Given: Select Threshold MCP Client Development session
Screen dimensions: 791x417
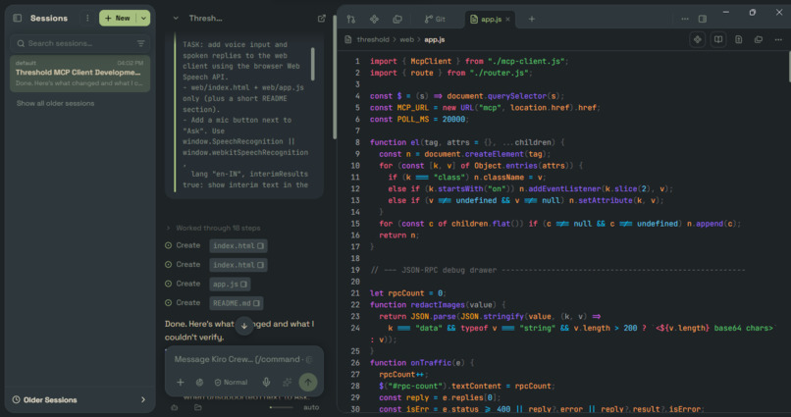Looking at the screenshot, I should tap(79, 74).
